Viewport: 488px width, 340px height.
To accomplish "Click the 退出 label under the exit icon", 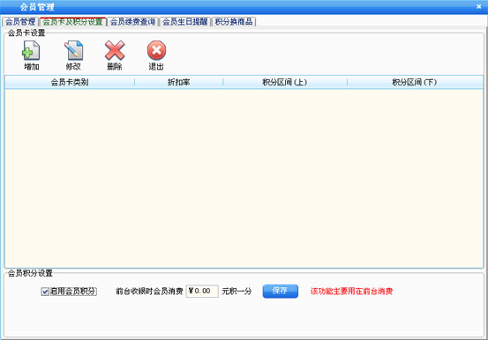I will coord(156,67).
